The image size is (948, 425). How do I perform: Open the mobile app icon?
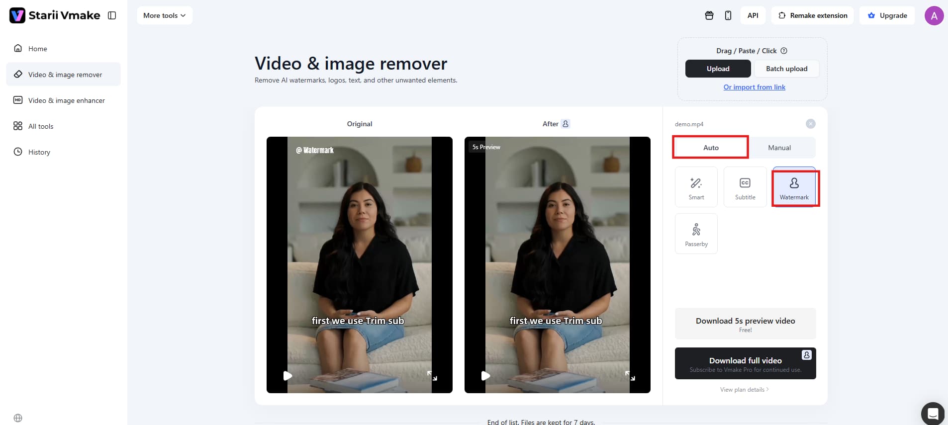(728, 15)
